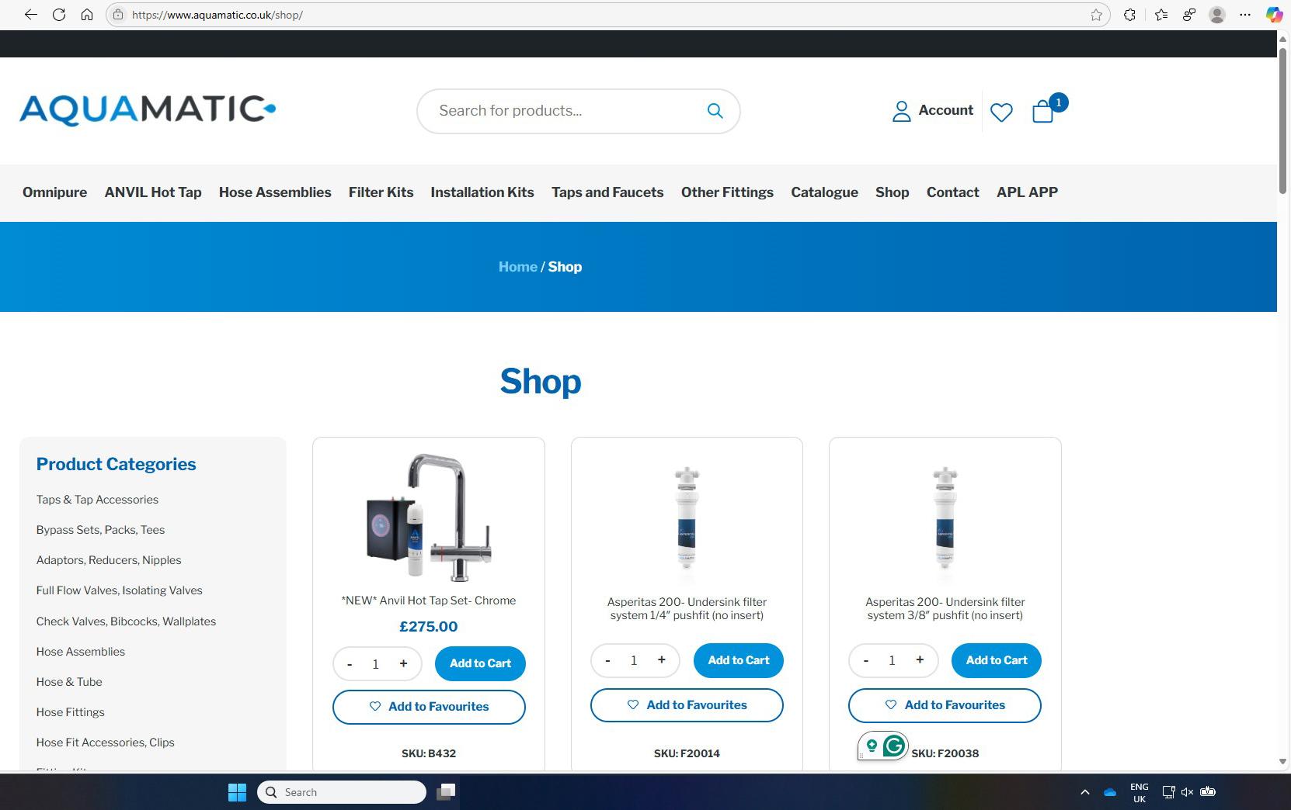Open the Catalogue menu item

coord(824,192)
